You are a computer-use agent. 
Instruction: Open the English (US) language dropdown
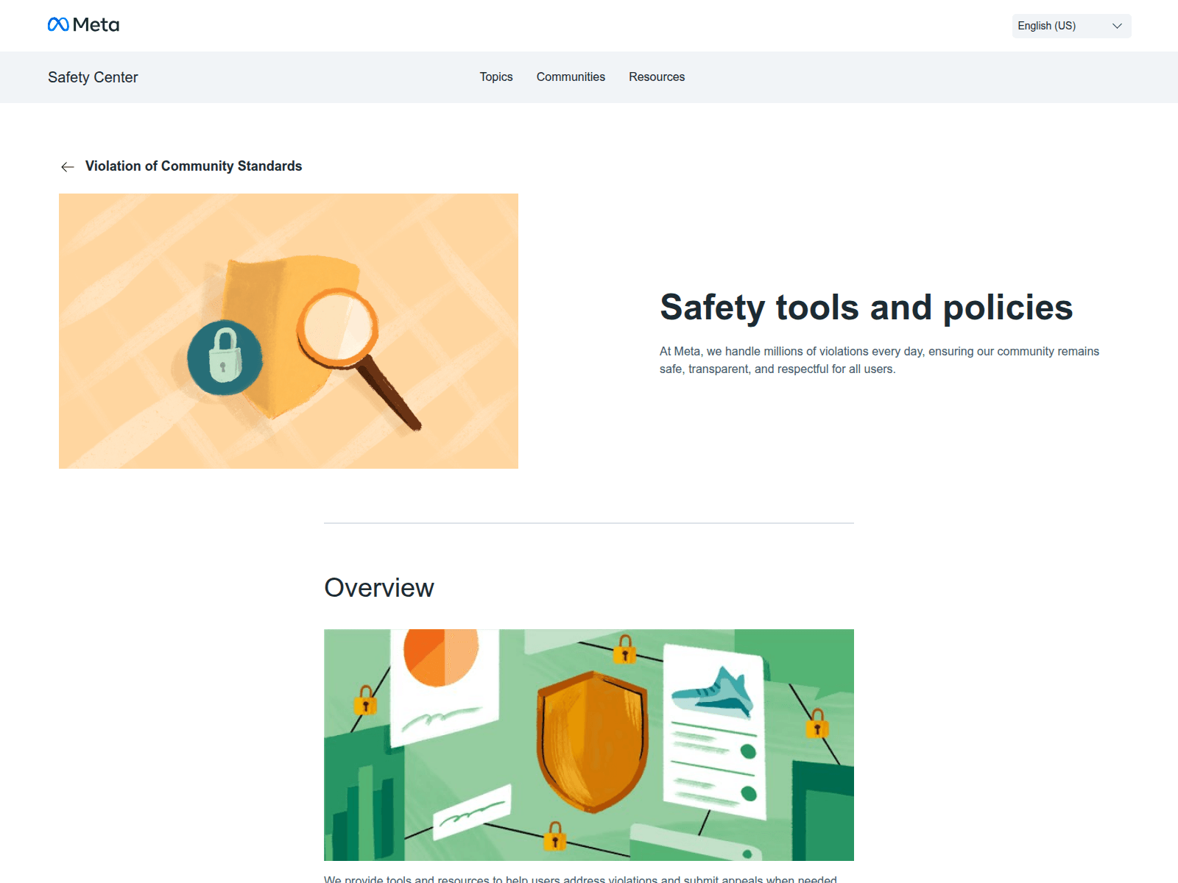(1071, 26)
